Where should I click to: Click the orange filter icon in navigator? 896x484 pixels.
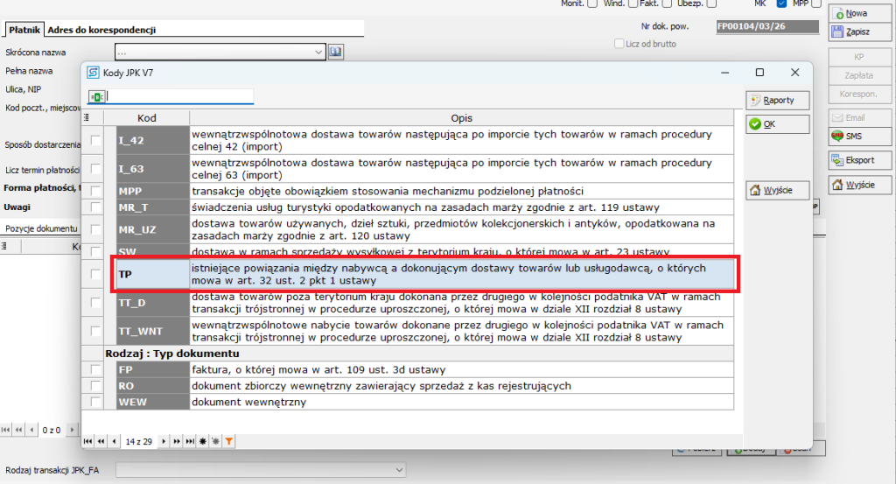(229, 441)
